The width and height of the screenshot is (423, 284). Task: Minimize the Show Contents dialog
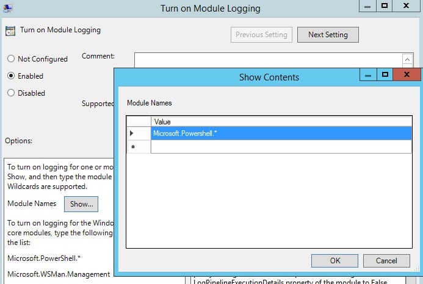point(368,74)
